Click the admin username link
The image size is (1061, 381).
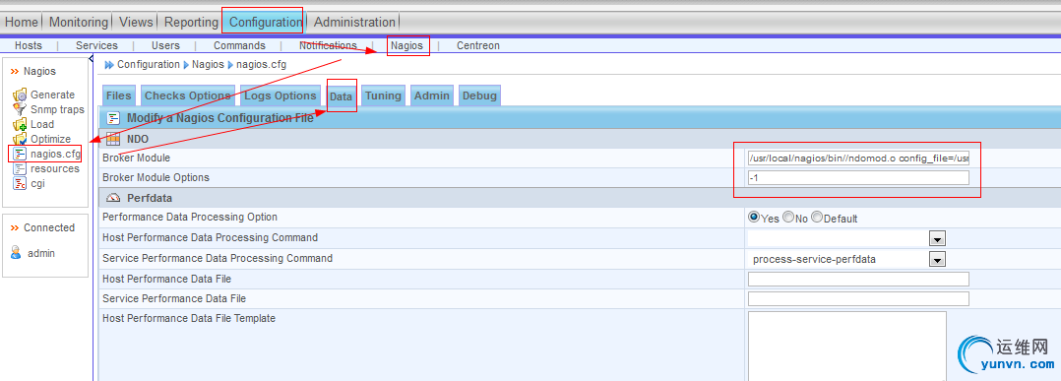tap(41, 253)
